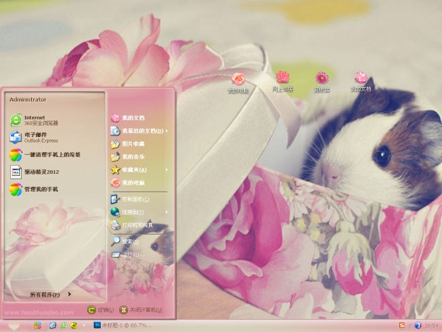Select 图片收藏 in Start menu
The width and height of the screenshot is (442, 332).
click(x=133, y=144)
